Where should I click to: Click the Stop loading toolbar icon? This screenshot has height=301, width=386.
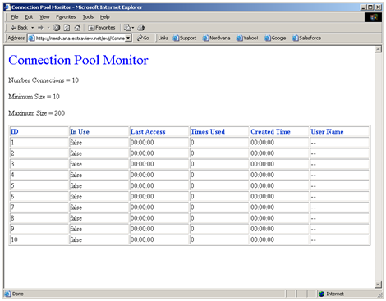point(57,28)
